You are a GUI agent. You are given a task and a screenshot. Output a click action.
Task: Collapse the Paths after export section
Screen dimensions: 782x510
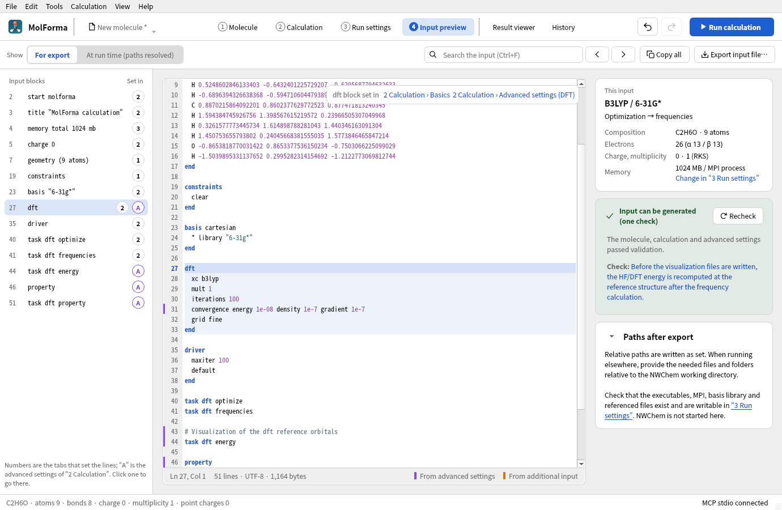pyautogui.click(x=611, y=337)
